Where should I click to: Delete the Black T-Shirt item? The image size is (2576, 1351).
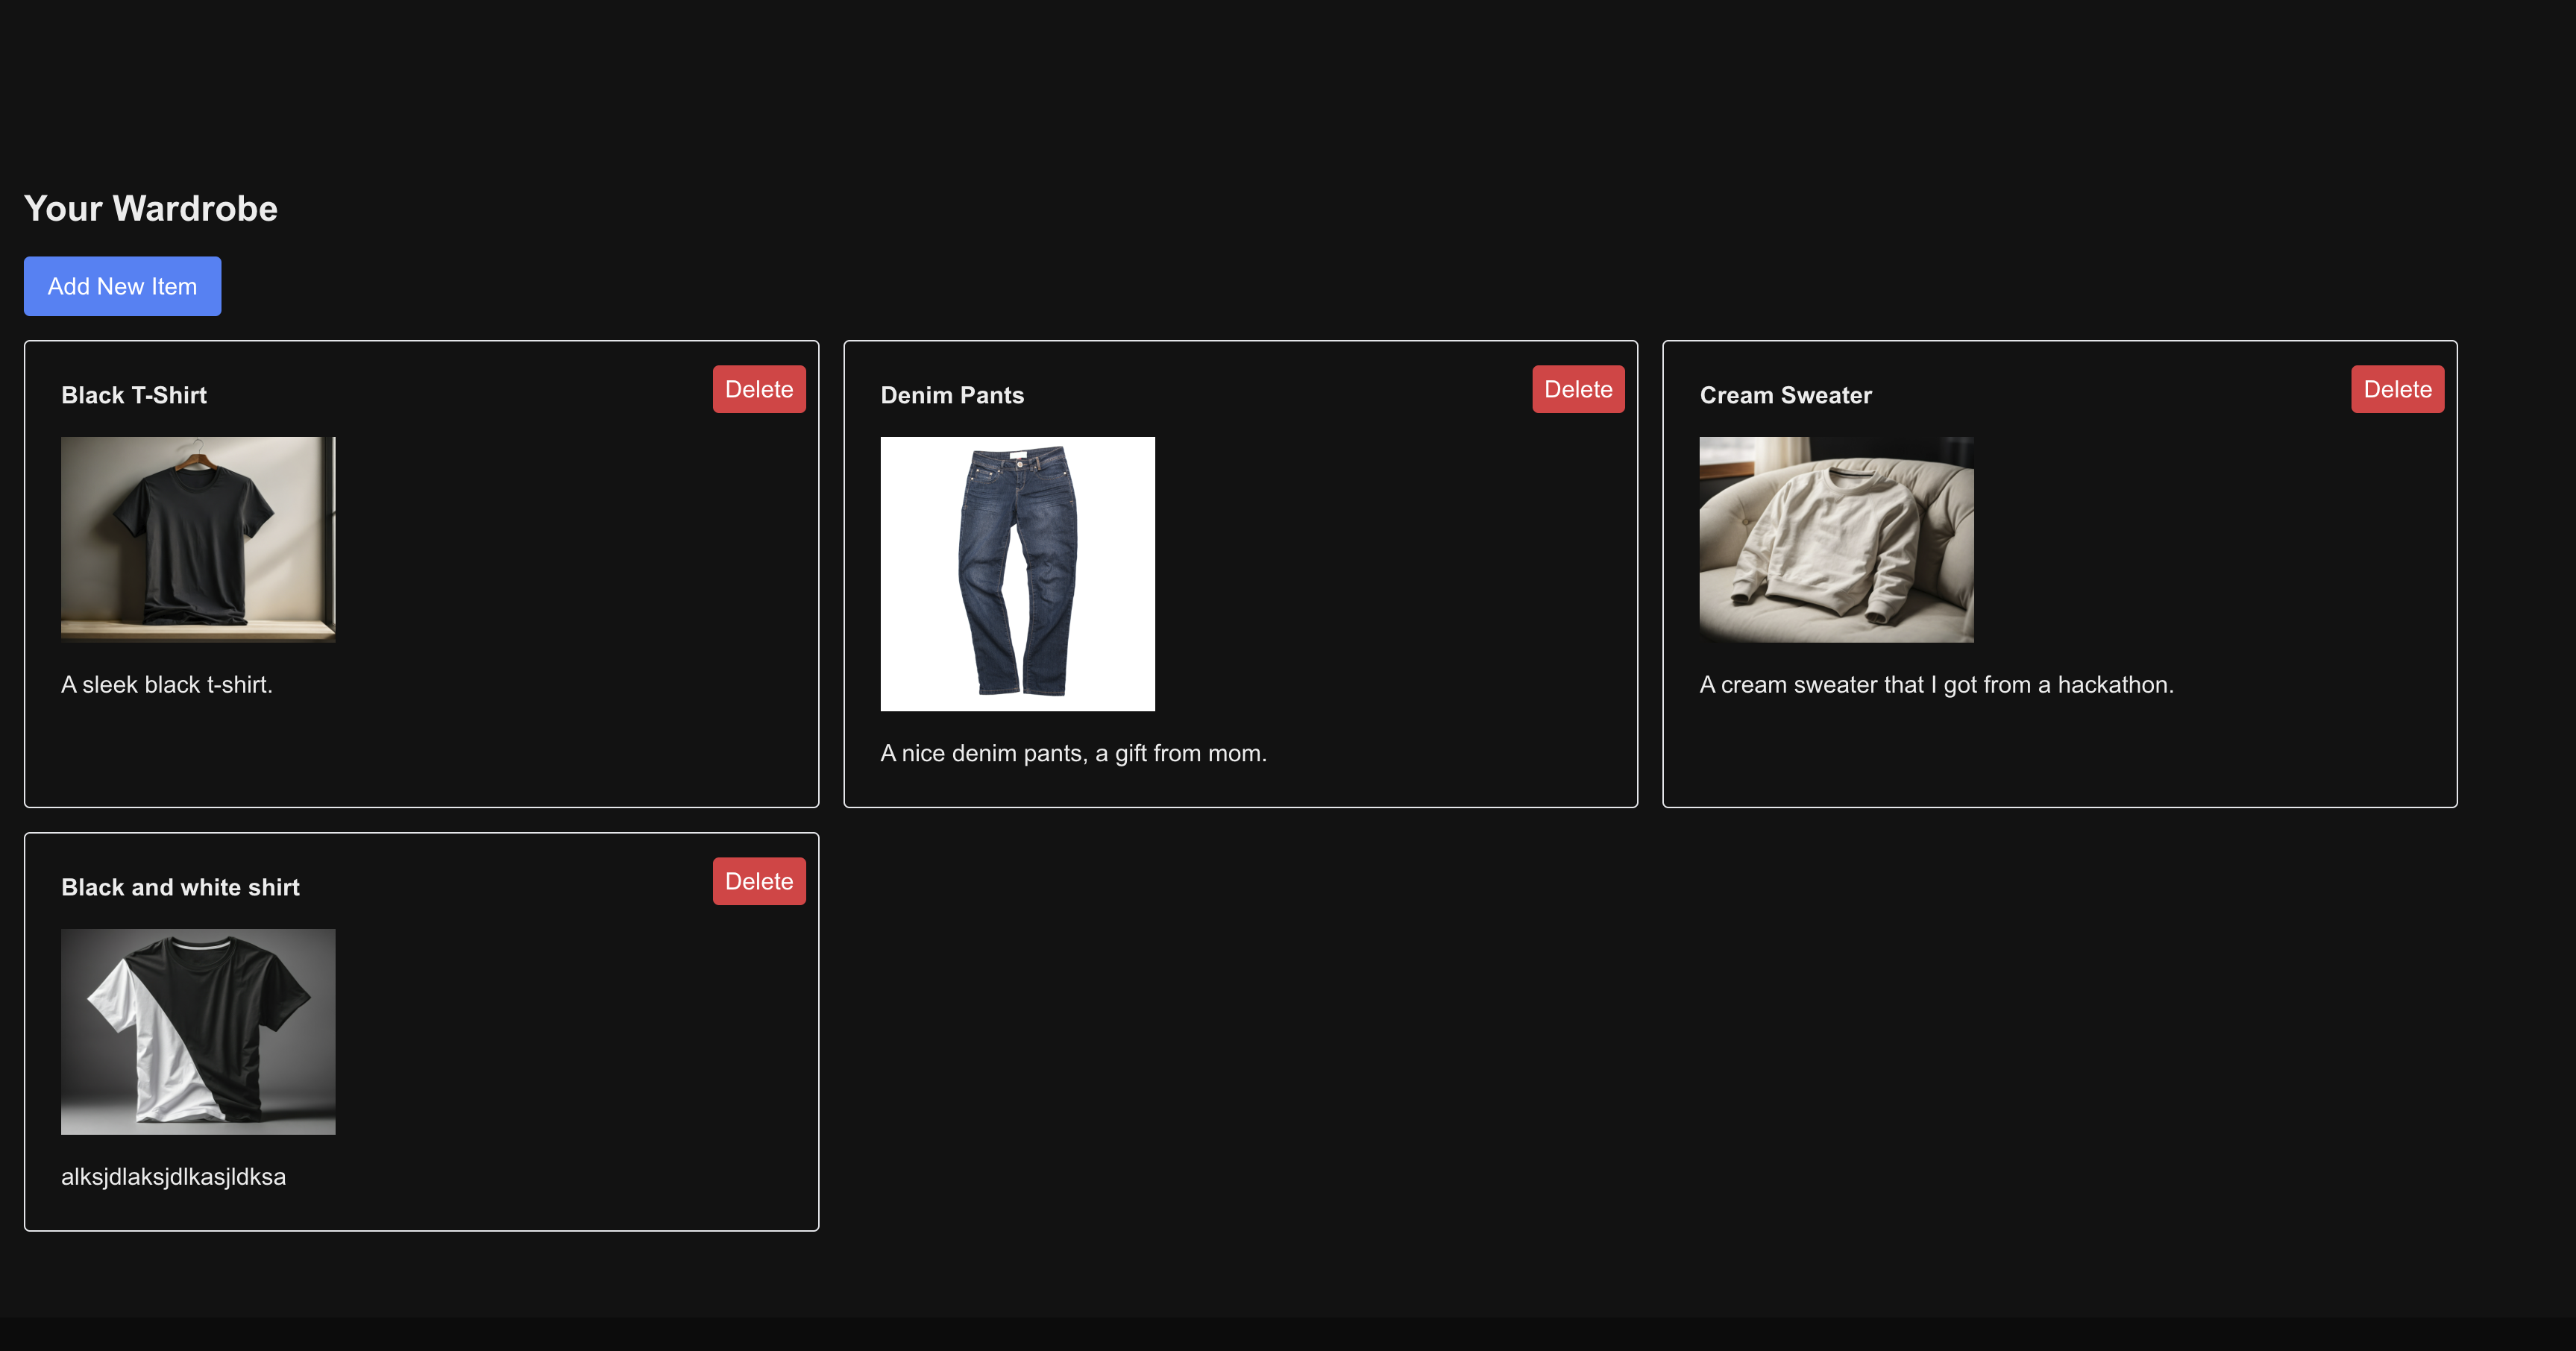758,389
